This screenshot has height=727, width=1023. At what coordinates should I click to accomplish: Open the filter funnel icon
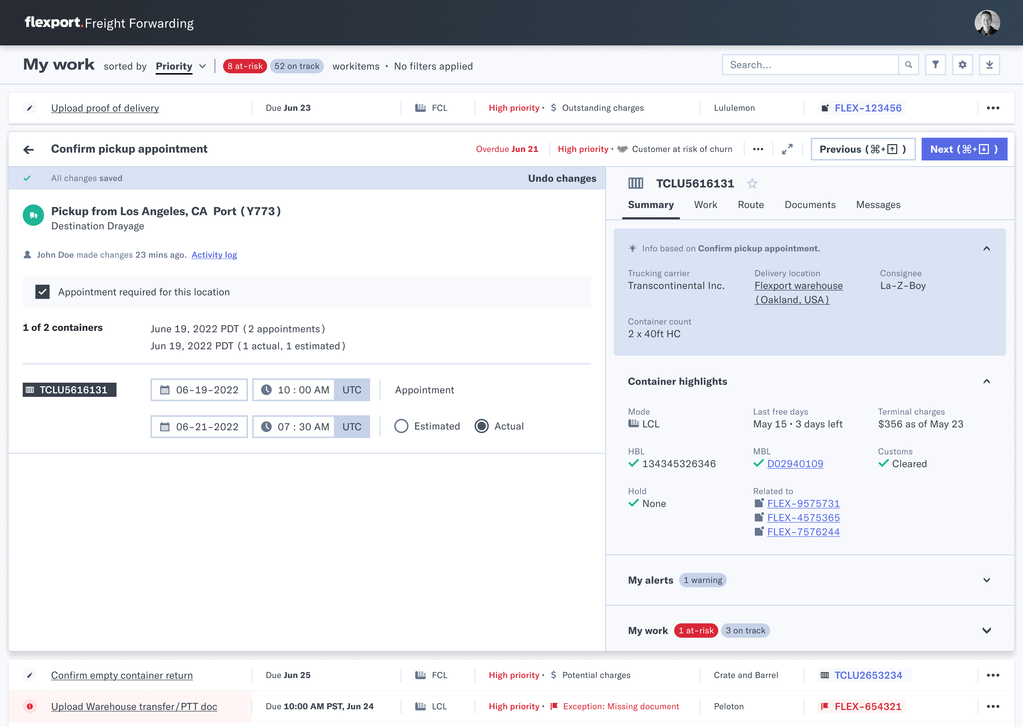click(936, 65)
